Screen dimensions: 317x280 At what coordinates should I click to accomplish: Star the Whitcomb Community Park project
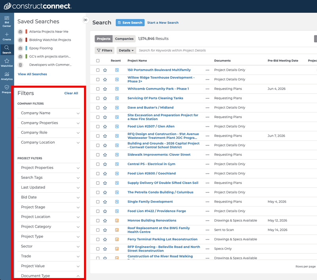(105, 89)
